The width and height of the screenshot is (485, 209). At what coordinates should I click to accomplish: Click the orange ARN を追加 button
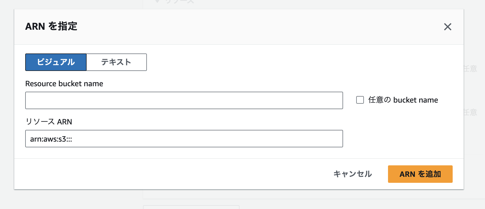tap(420, 174)
